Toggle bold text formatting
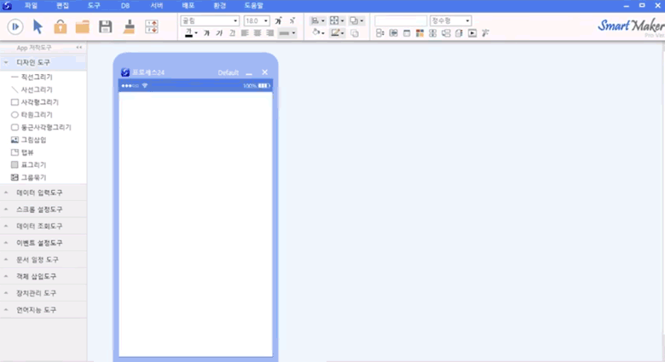This screenshot has width=665, height=362. (x=206, y=33)
